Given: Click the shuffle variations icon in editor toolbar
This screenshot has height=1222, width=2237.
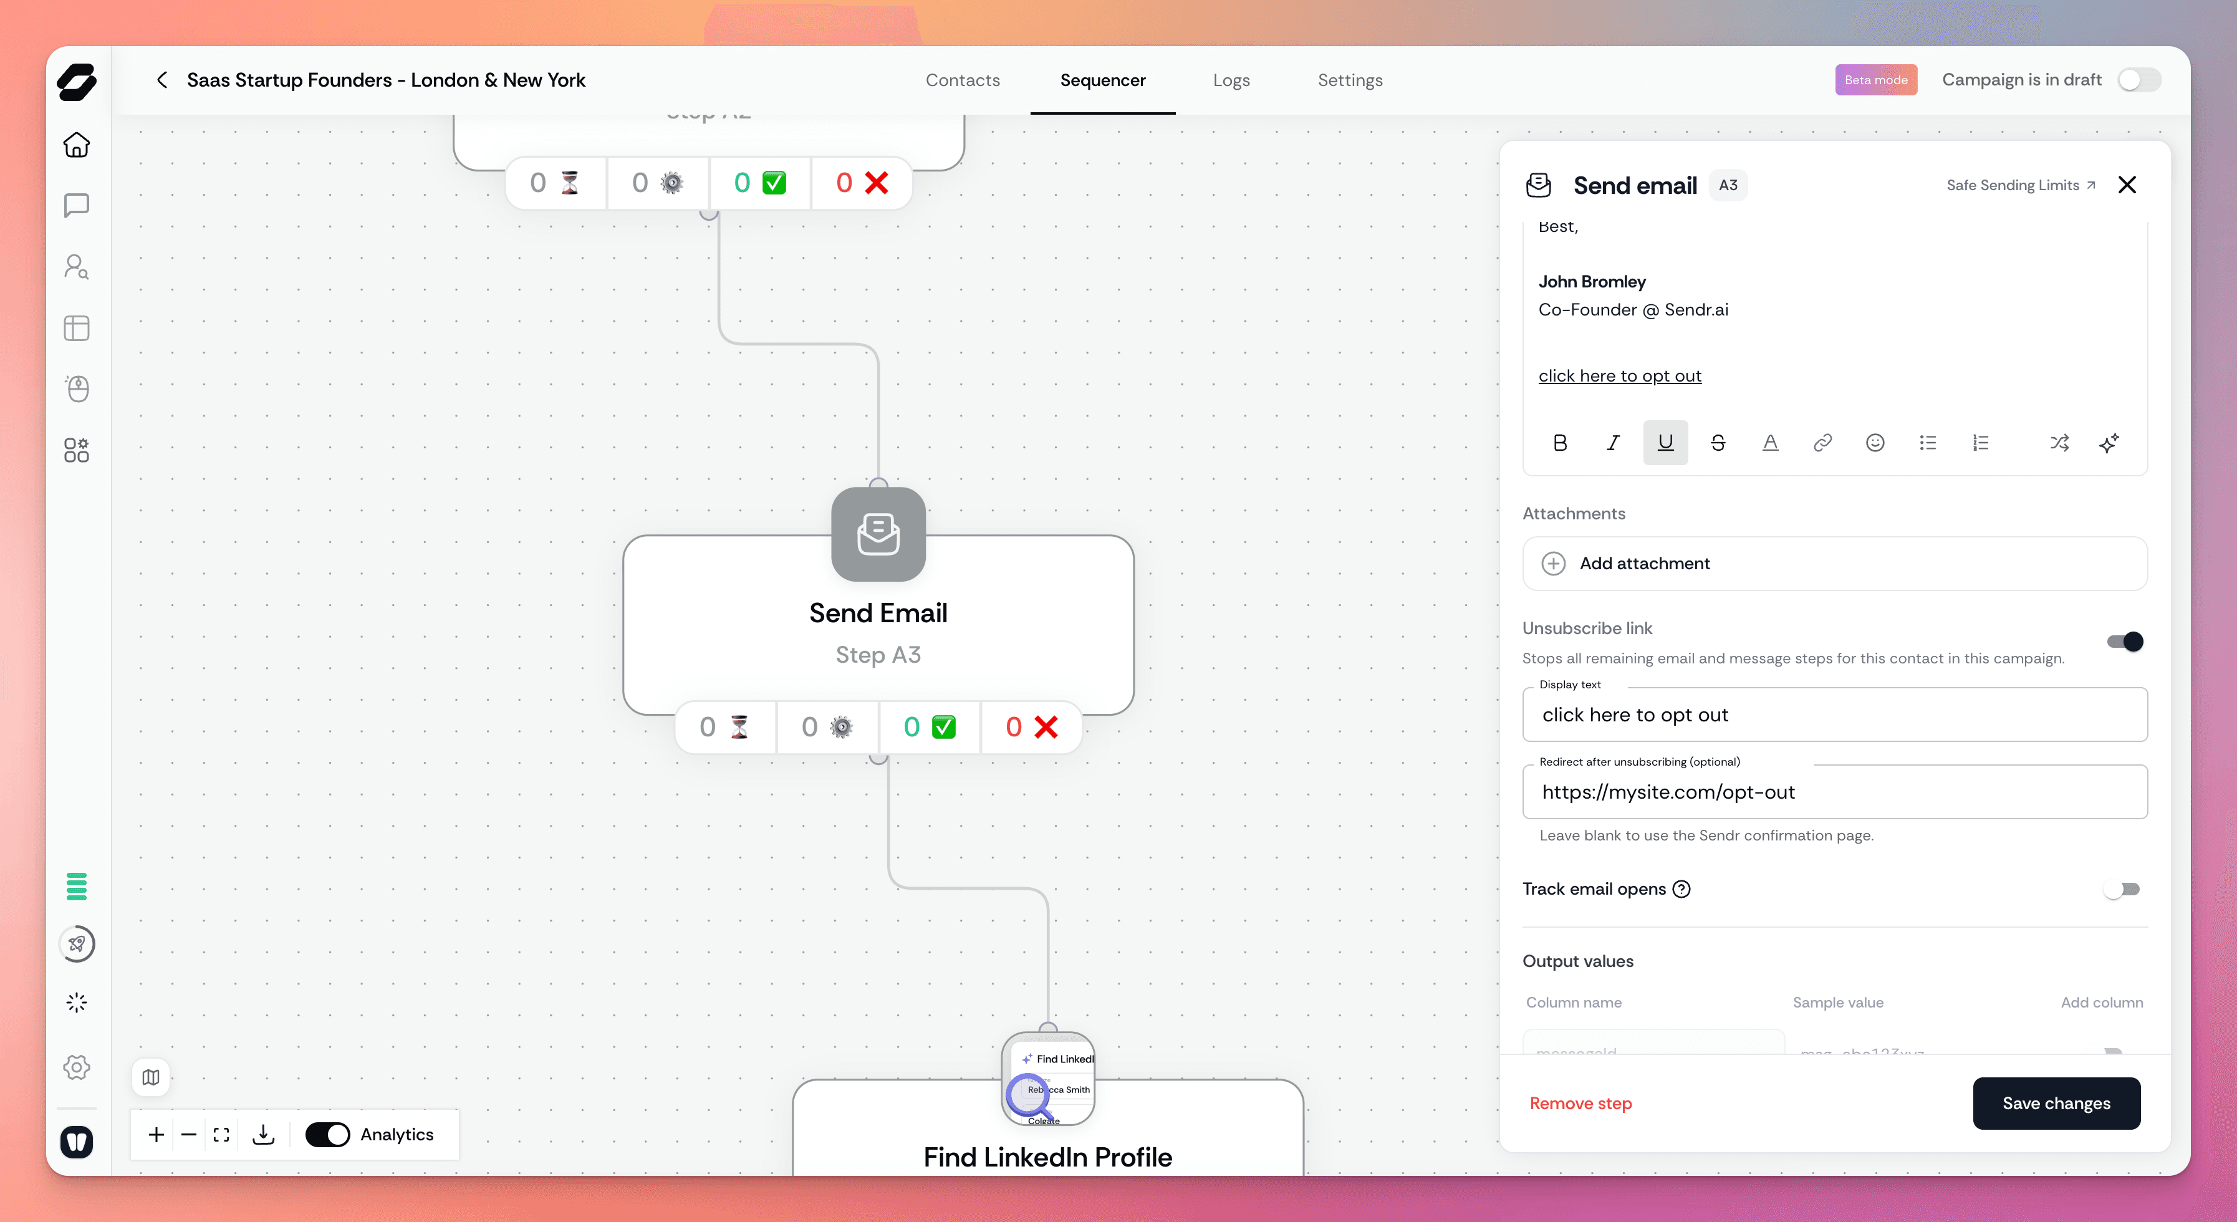Looking at the screenshot, I should coord(2059,443).
